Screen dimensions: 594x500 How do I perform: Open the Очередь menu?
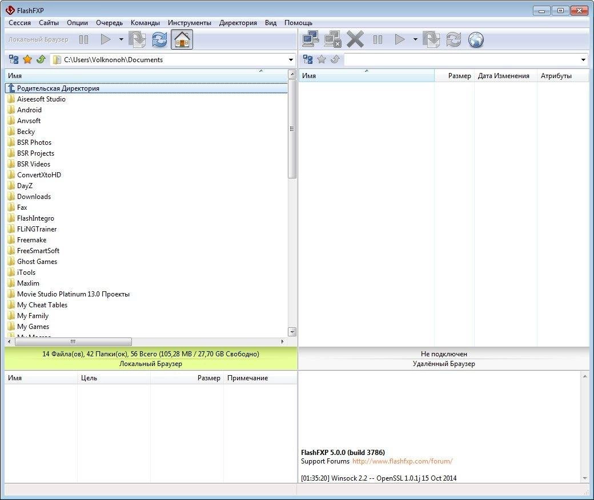click(x=110, y=23)
